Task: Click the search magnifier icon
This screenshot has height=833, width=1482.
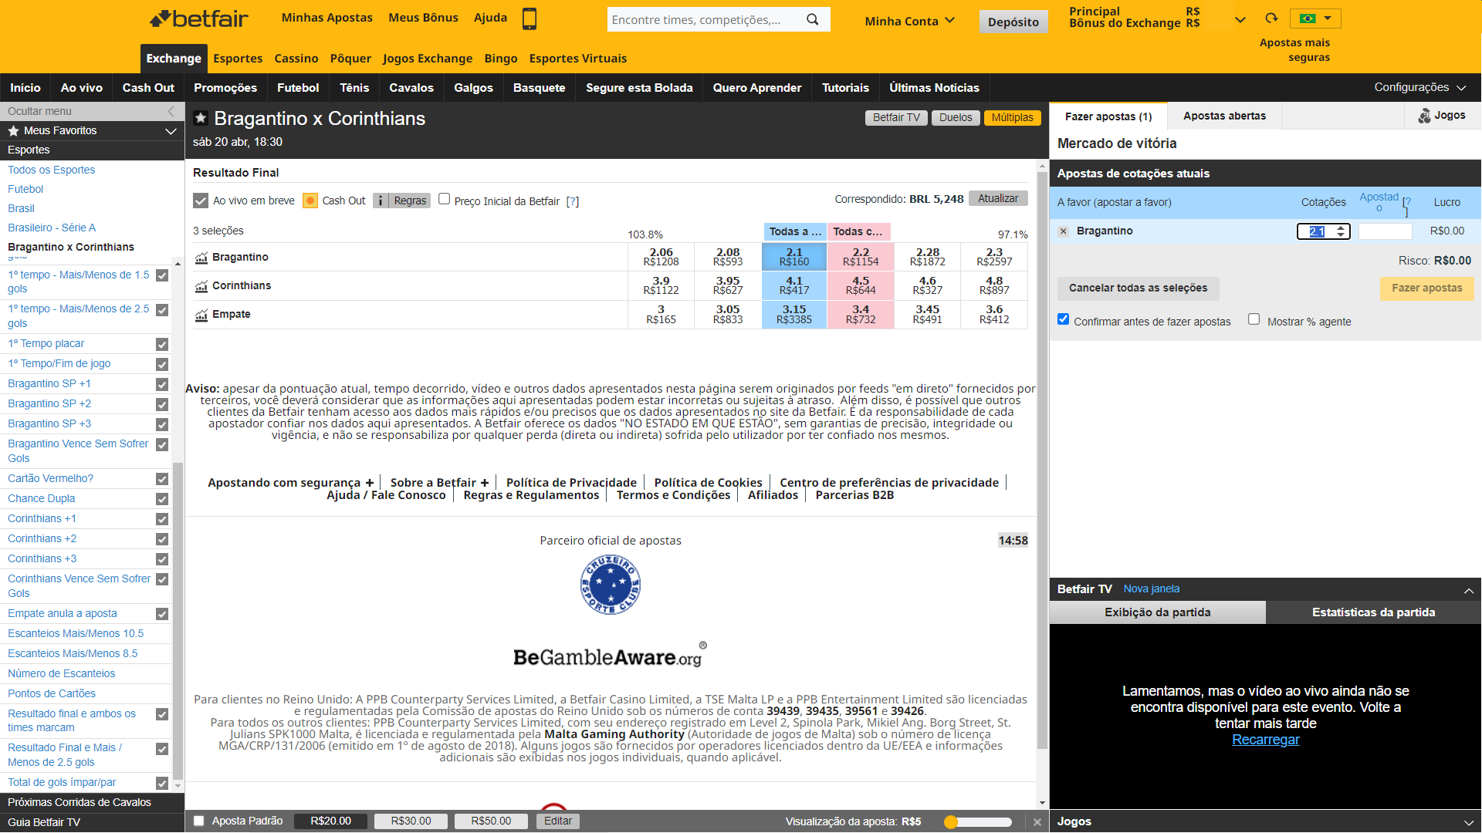Action: pos(814,19)
